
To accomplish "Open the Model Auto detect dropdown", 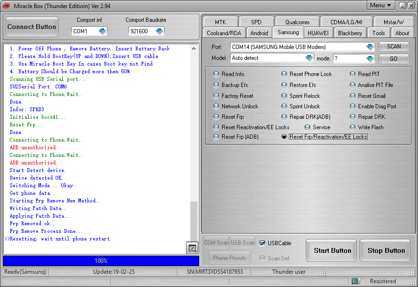I will pyautogui.click(x=309, y=58).
